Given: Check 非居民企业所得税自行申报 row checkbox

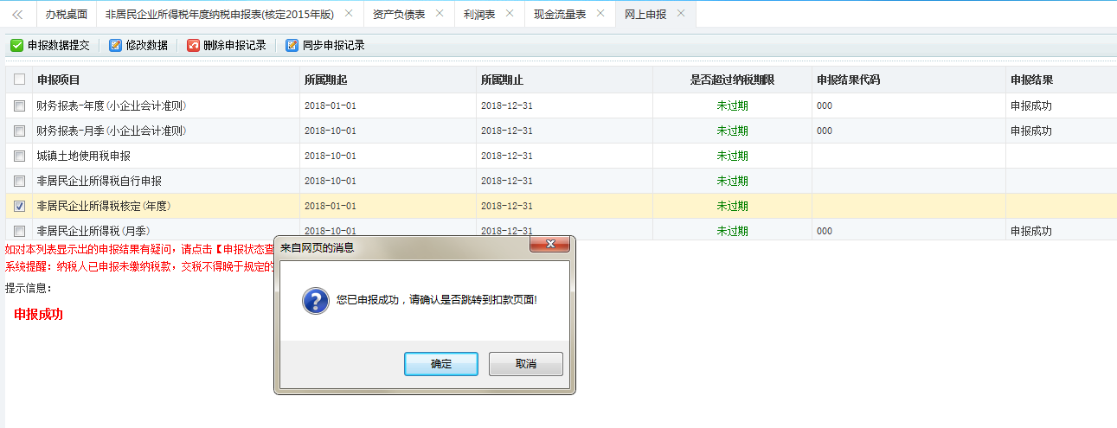Looking at the screenshot, I should coord(19,181).
